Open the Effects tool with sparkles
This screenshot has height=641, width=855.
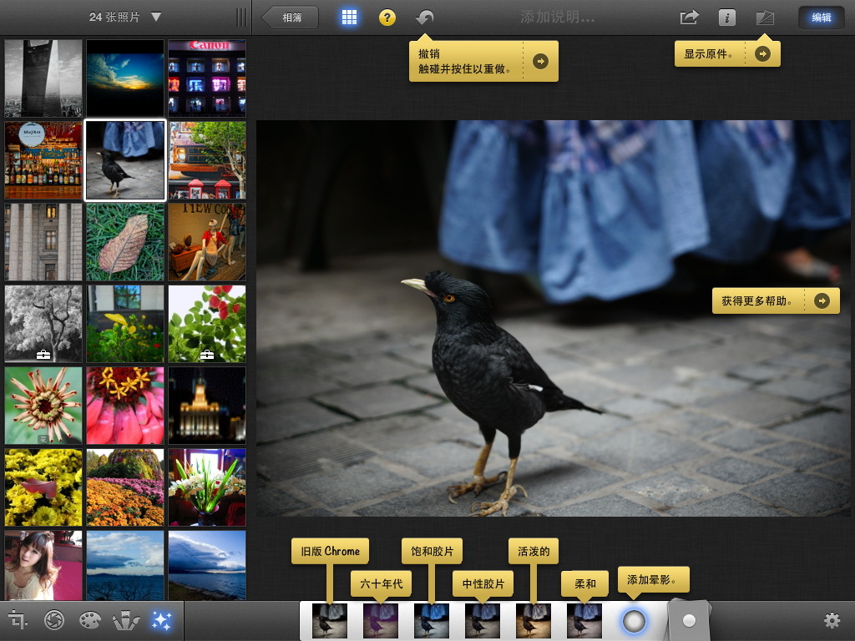pyautogui.click(x=161, y=621)
